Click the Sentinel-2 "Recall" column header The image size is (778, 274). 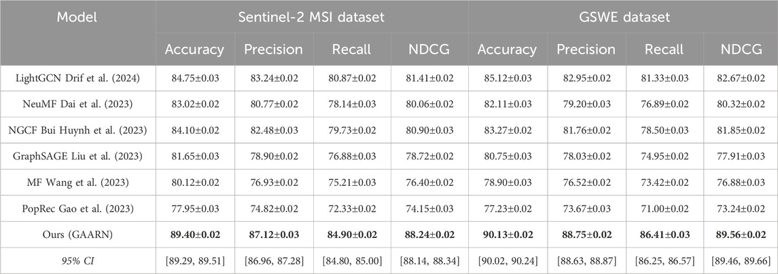click(351, 49)
